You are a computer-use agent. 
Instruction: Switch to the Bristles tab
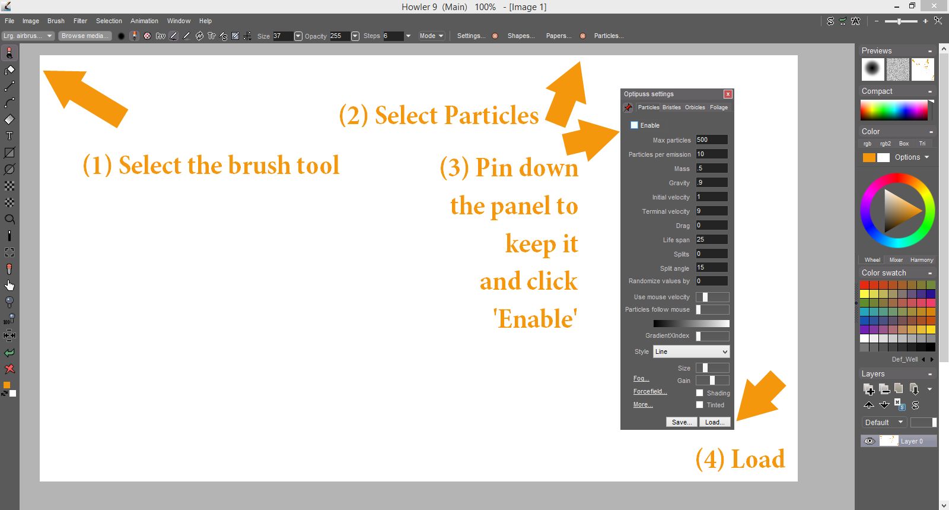pyautogui.click(x=671, y=107)
